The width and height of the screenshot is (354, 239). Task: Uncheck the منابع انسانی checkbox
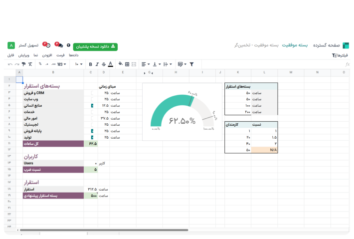(x=92, y=105)
